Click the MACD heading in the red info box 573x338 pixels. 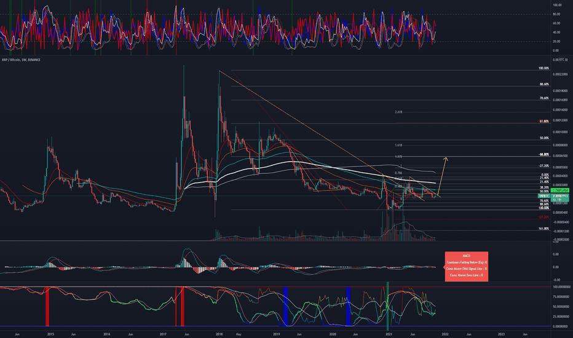tap(466, 256)
